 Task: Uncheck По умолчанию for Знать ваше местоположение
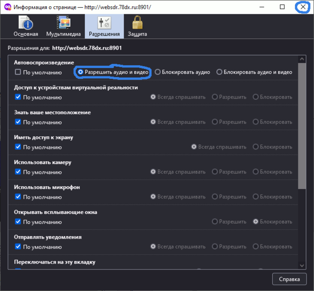point(18,122)
